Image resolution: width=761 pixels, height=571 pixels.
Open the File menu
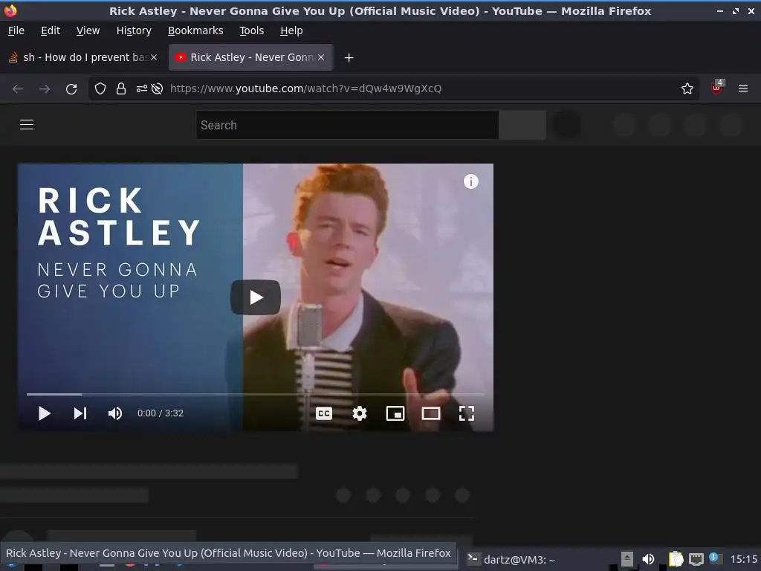pos(16,30)
